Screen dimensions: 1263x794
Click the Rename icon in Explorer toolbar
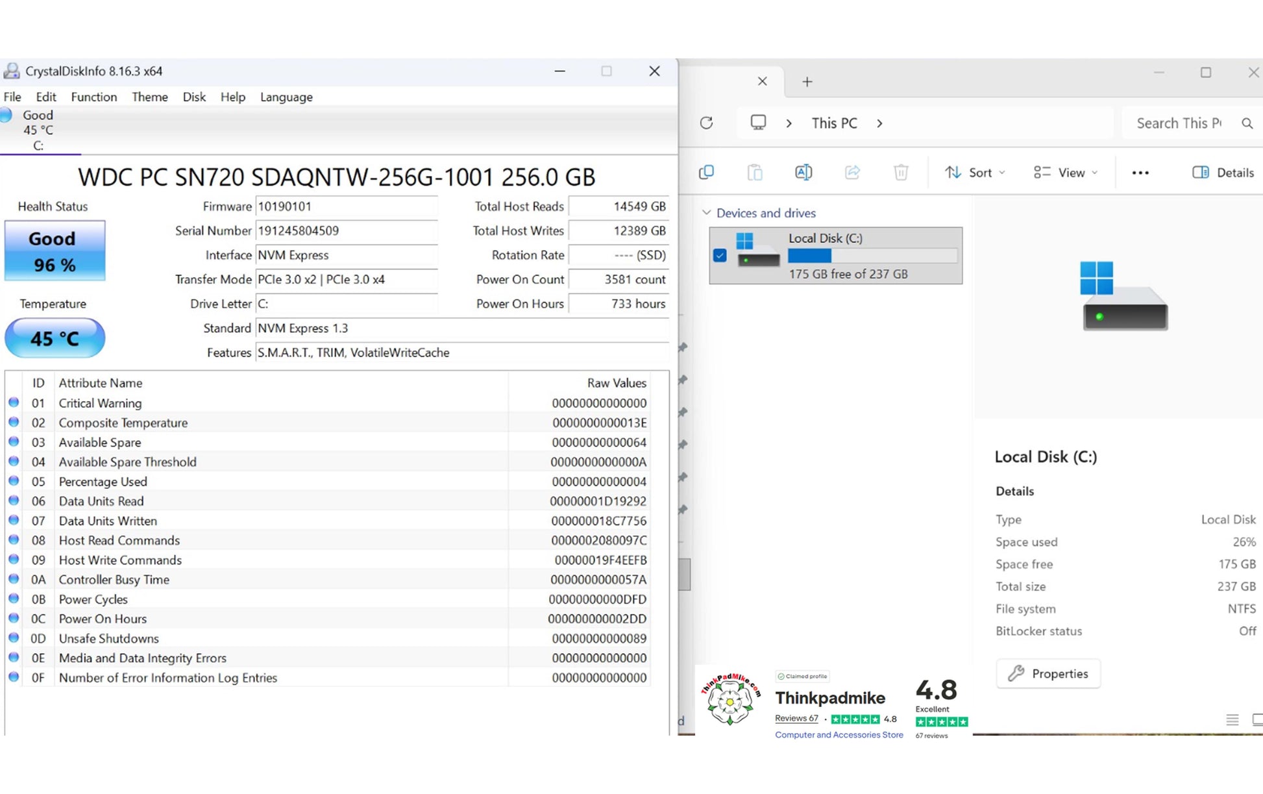pyautogui.click(x=803, y=172)
